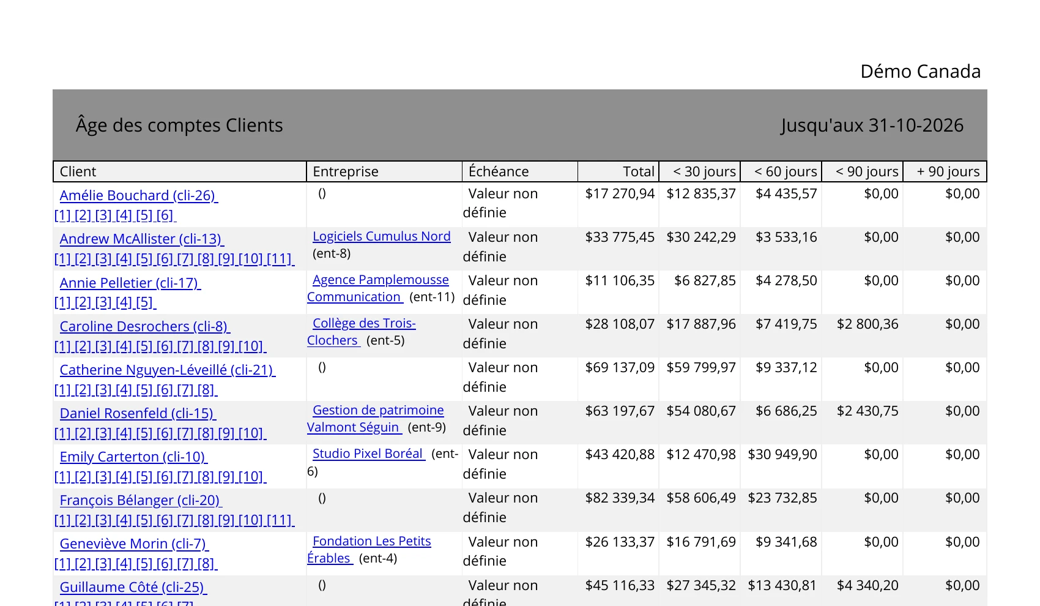Open company Studio Pixel Boréal
1040x606 pixels.
coord(369,454)
